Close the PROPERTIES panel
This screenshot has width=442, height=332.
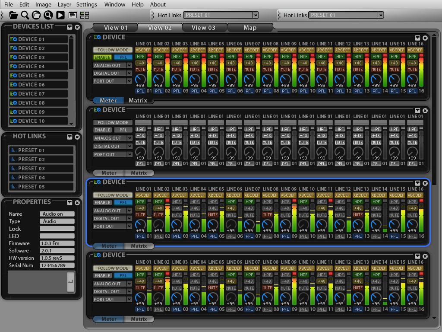point(77,203)
